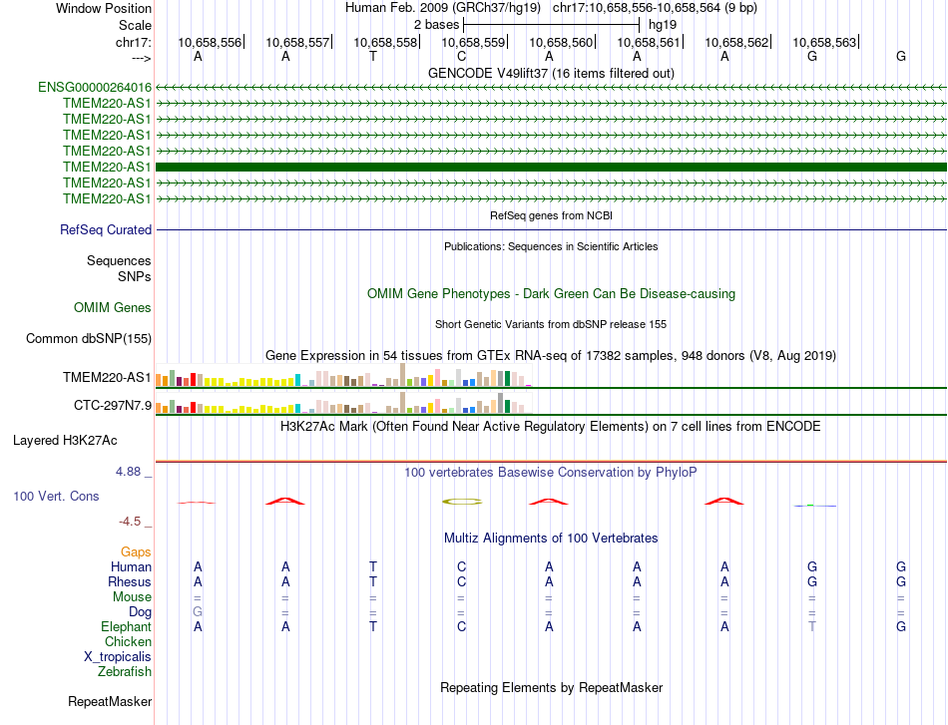Click the TMEM220-AS1 GTEx expression bar chart
This screenshot has width=948, height=725.
tap(343, 375)
